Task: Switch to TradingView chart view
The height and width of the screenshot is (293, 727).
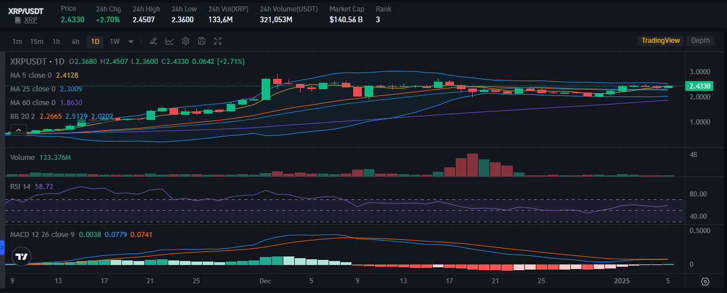Action: (x=661, y=41)
